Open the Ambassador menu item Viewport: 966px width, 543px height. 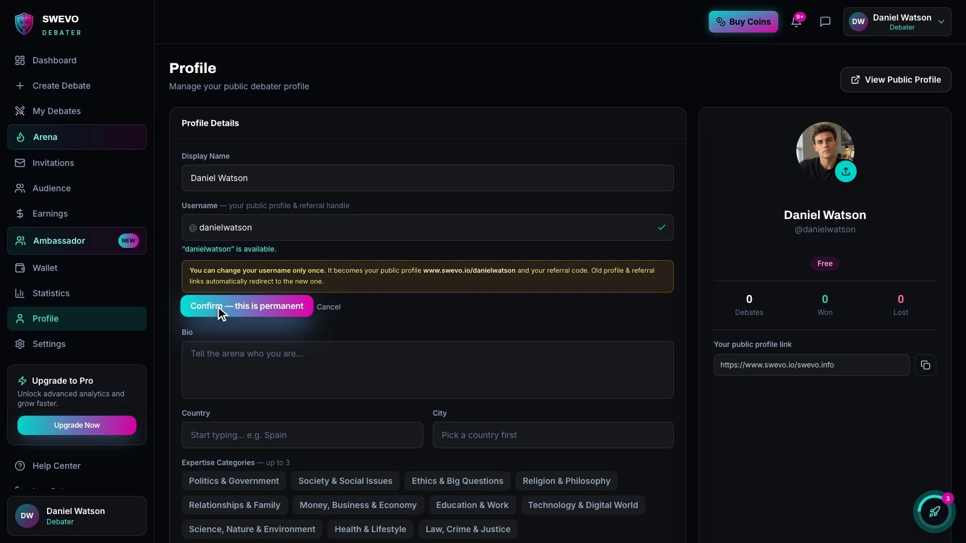point(77,241)
